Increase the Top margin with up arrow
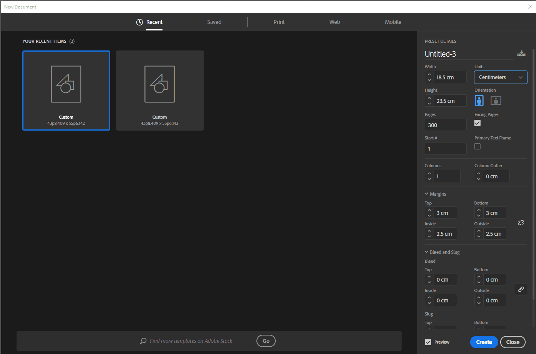536x354 pixels. [429, 210]
